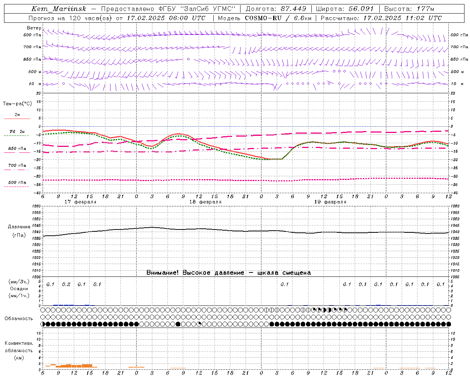The height and width of the screenshot is (376, 470).
Task: Click the 17 февраля date label
Action: click(x=80, y=202)
